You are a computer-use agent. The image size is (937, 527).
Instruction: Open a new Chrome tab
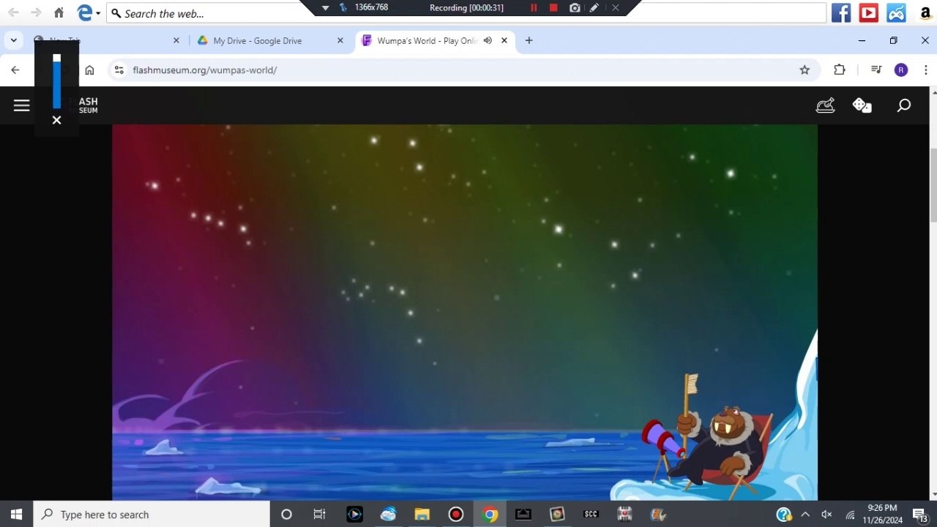[x=529, y=41]
